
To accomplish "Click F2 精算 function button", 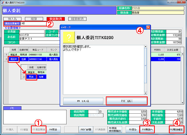I will 24,130.
